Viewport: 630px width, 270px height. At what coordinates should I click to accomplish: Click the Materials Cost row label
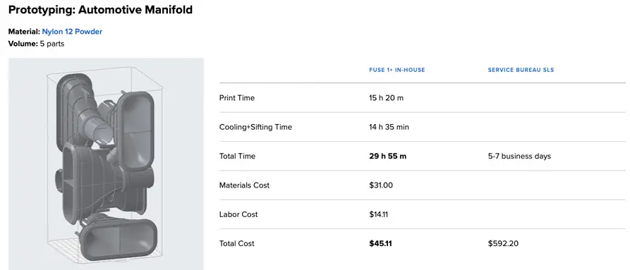(244, 185)
